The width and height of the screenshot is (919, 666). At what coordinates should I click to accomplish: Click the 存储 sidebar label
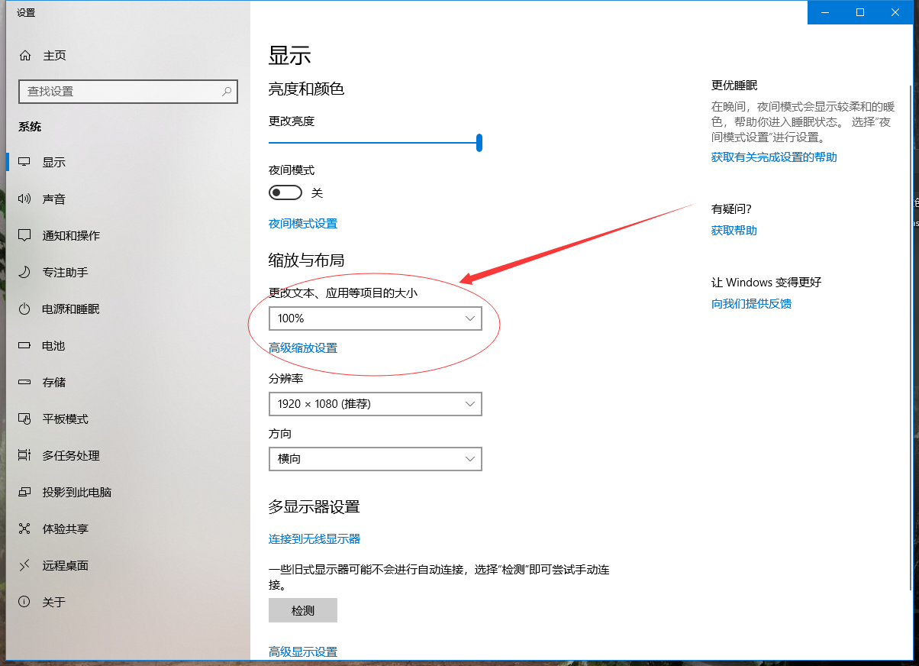54,383
